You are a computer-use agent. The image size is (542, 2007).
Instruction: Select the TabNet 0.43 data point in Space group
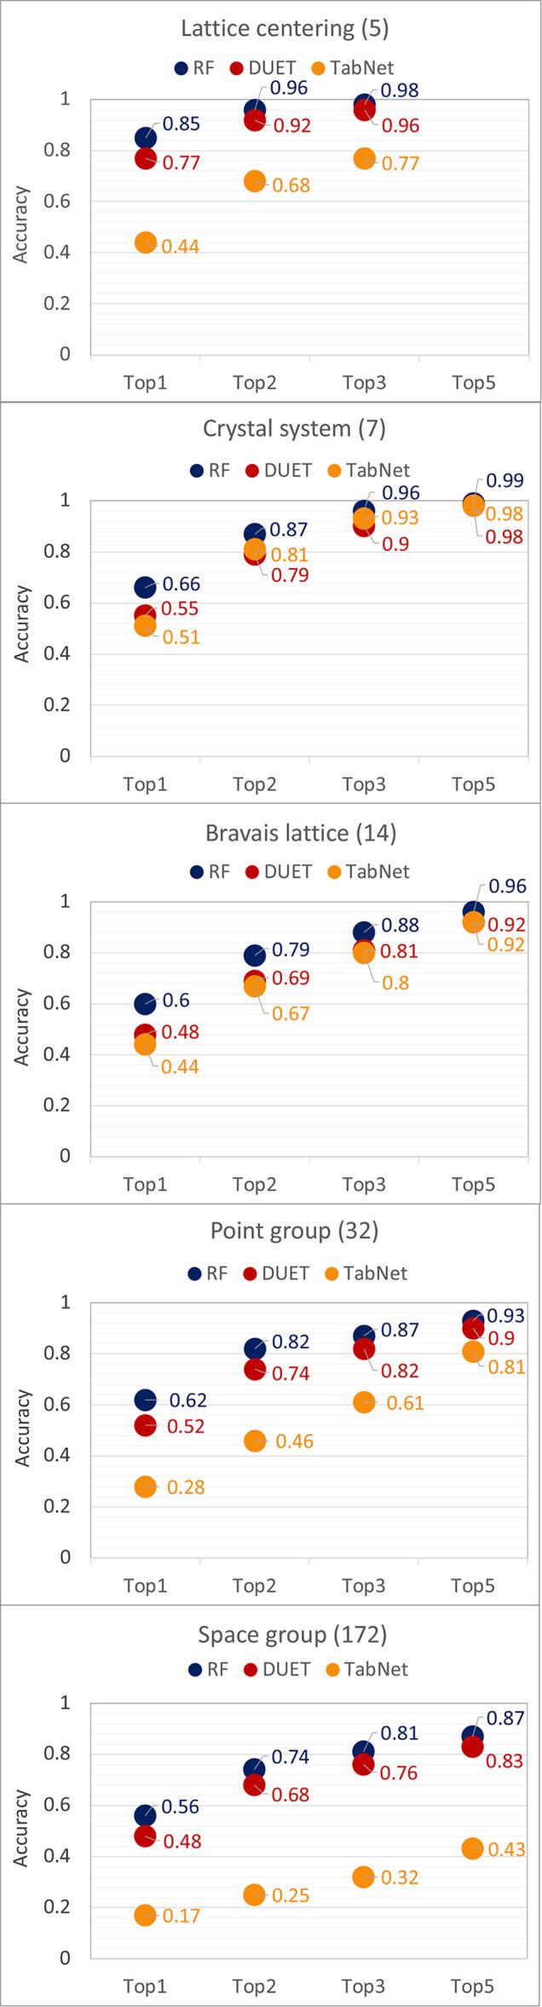pyautogui.click(x=473, y=1848)
